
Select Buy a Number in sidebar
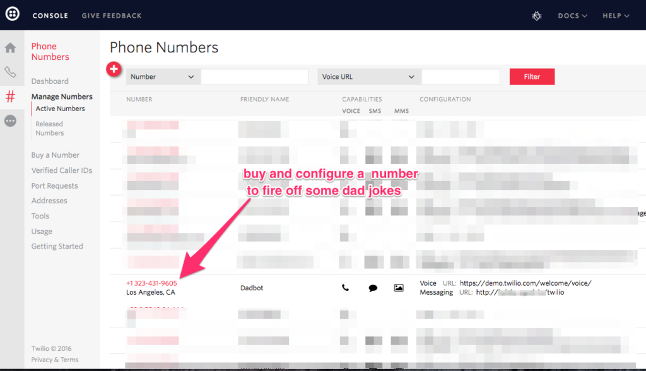[x=56, y=155]
